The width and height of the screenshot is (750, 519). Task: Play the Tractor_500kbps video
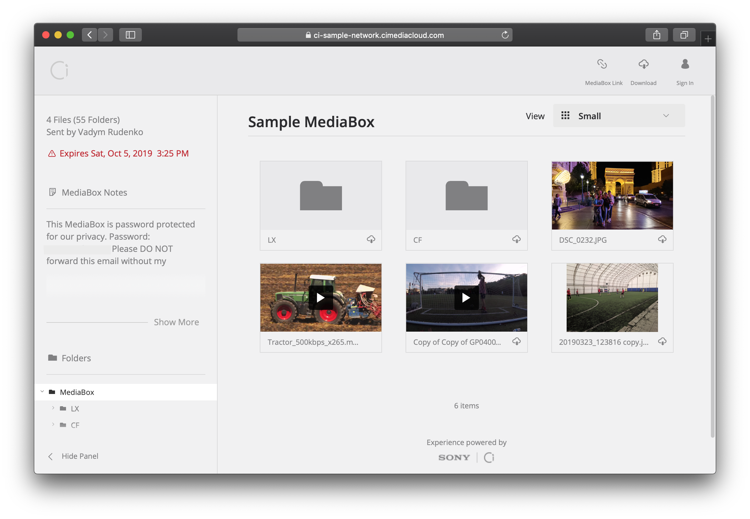click(x=321, y=297)
